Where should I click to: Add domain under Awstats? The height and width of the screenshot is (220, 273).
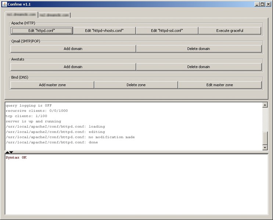click(73, 67)
